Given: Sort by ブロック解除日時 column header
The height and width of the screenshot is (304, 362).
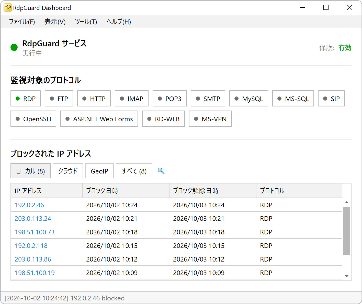Looking at the screenshot, I should (213, 191).
